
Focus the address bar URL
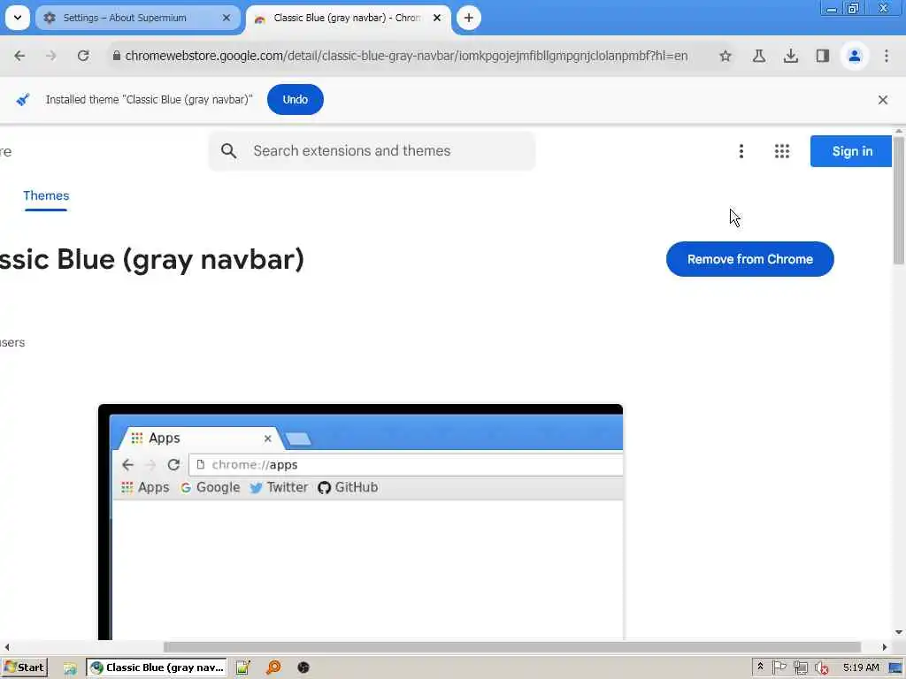(x=406, y=56)
